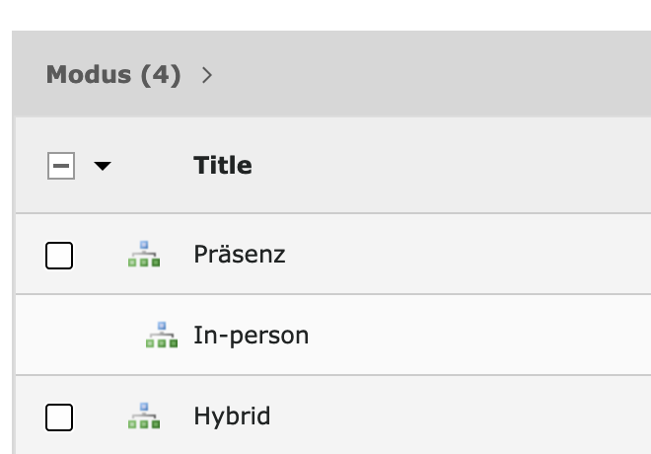The width and height of the screenshot is (651, 454).
Task: Click the column header row right of Title
Action: [x=453, y=166]
